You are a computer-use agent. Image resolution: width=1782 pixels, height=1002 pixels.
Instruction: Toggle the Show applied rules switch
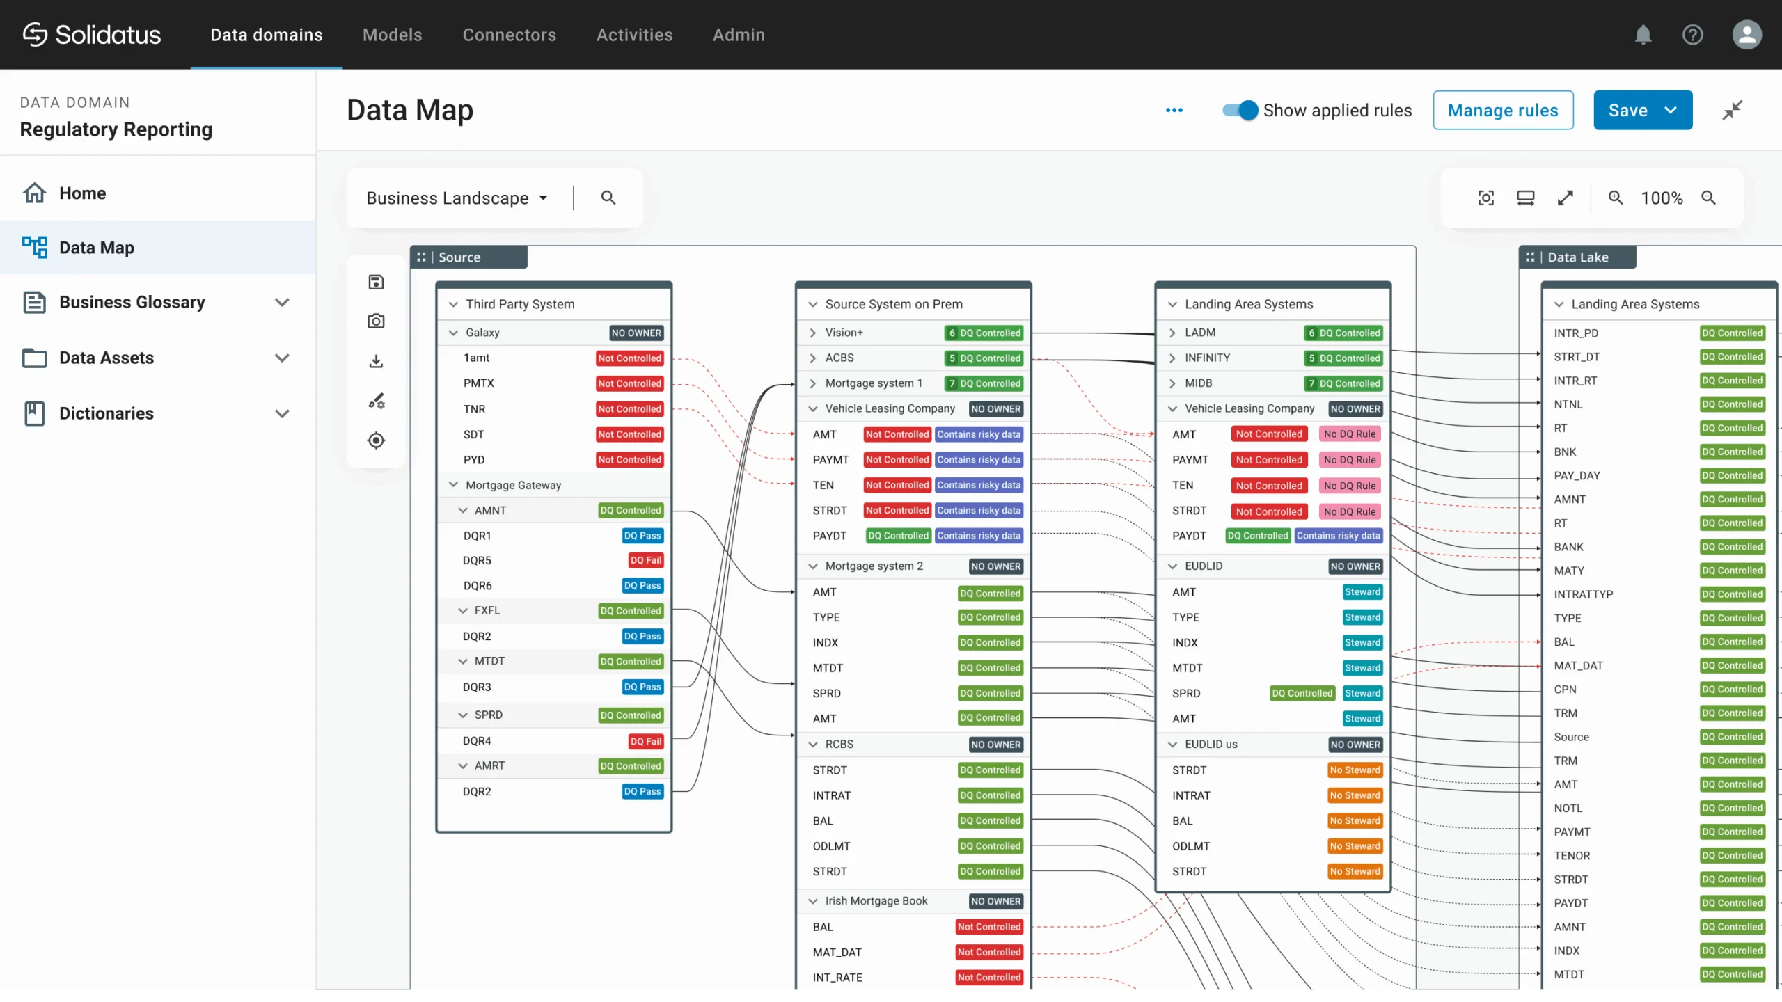[1240, 110]
